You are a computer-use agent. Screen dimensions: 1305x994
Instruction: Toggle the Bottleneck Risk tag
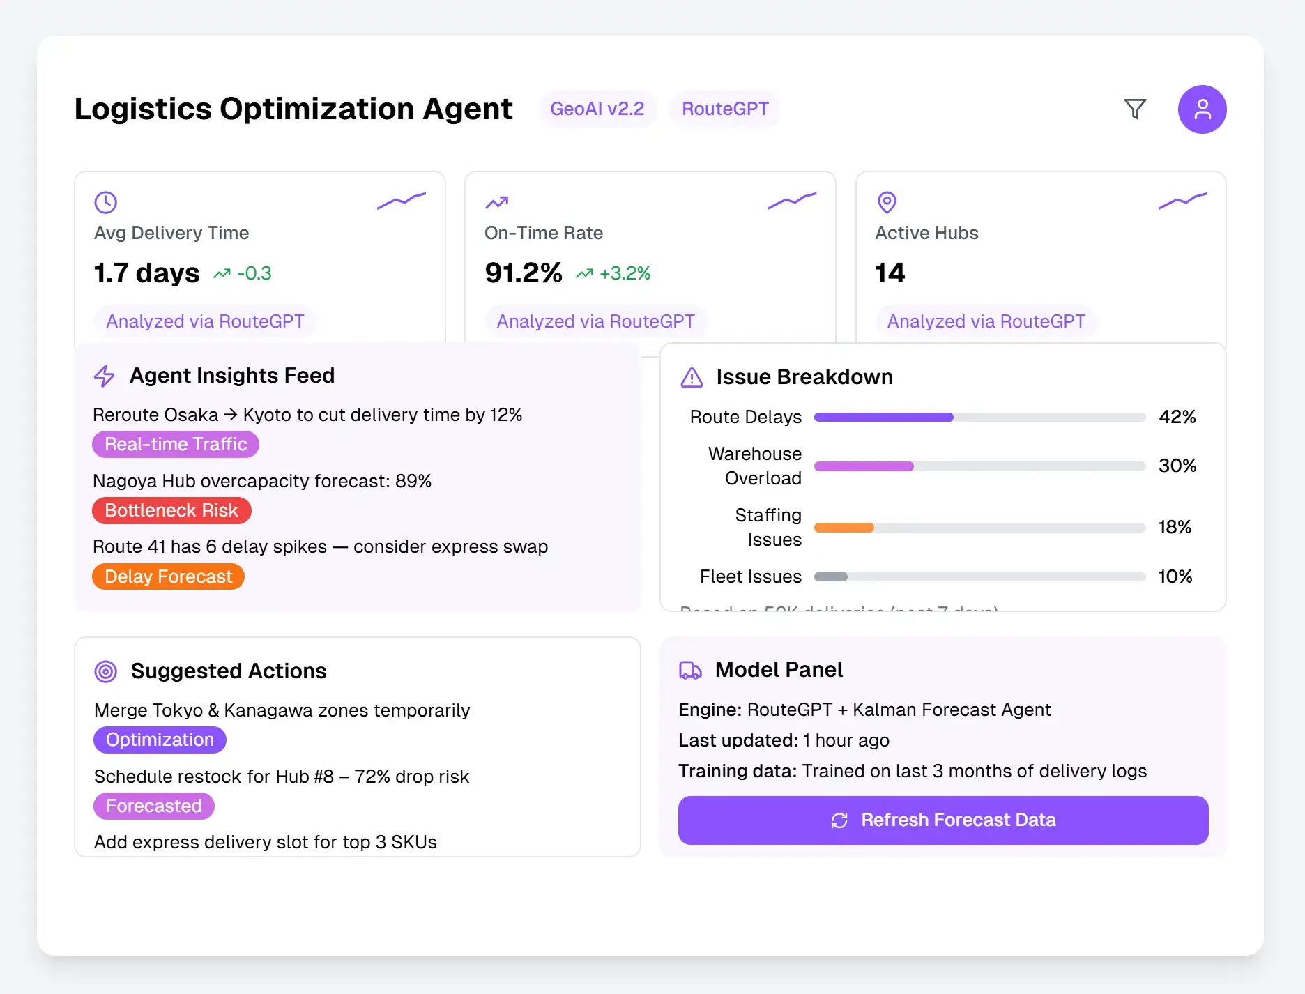[171, 510]
